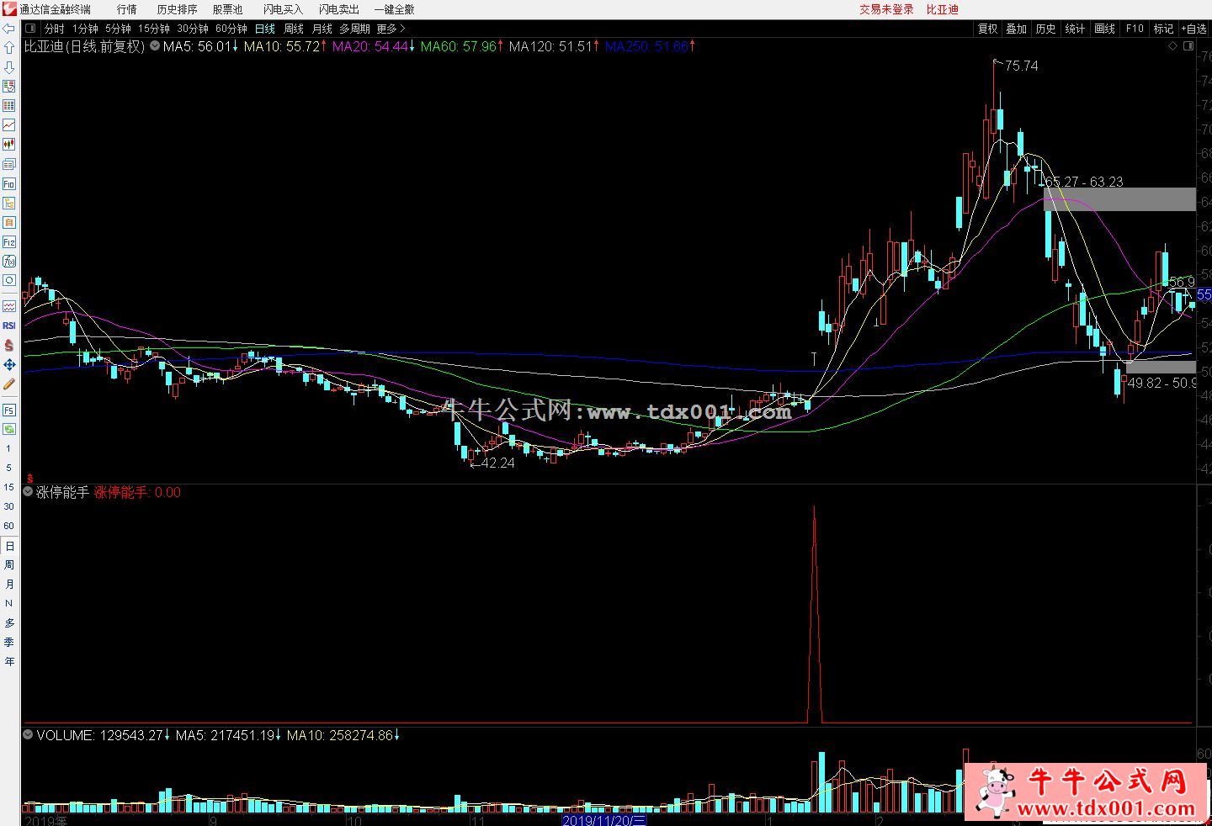Click the 闪电买入 quick buy button
This screenshot has height=826, width=1212.
283,9
